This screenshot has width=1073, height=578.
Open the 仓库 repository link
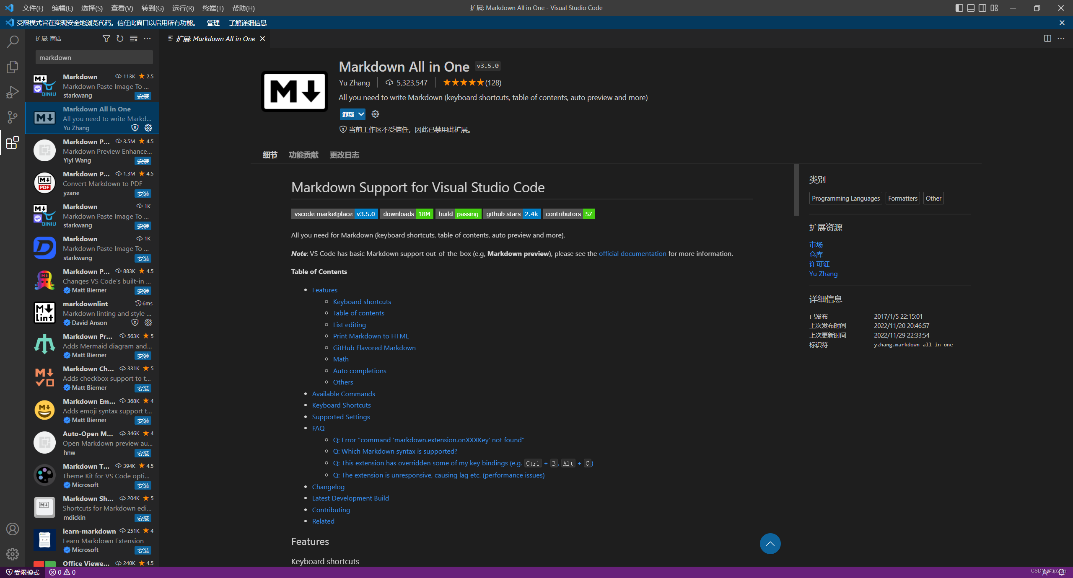[x=816, y=254]
